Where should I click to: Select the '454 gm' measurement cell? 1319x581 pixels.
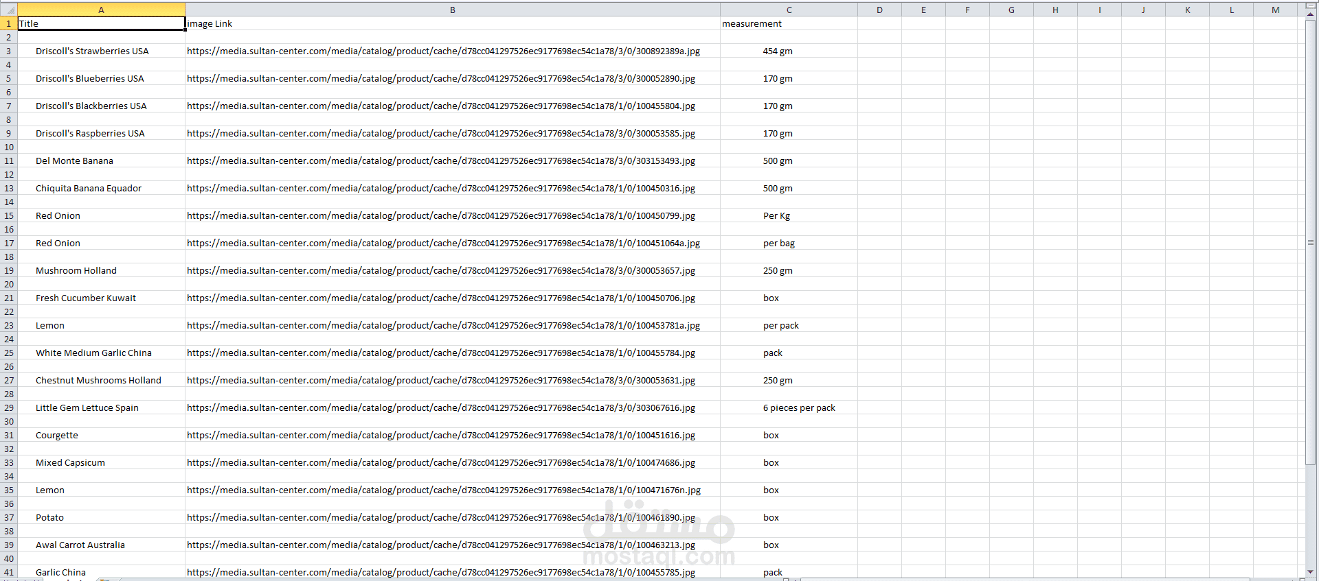point(789,51)
